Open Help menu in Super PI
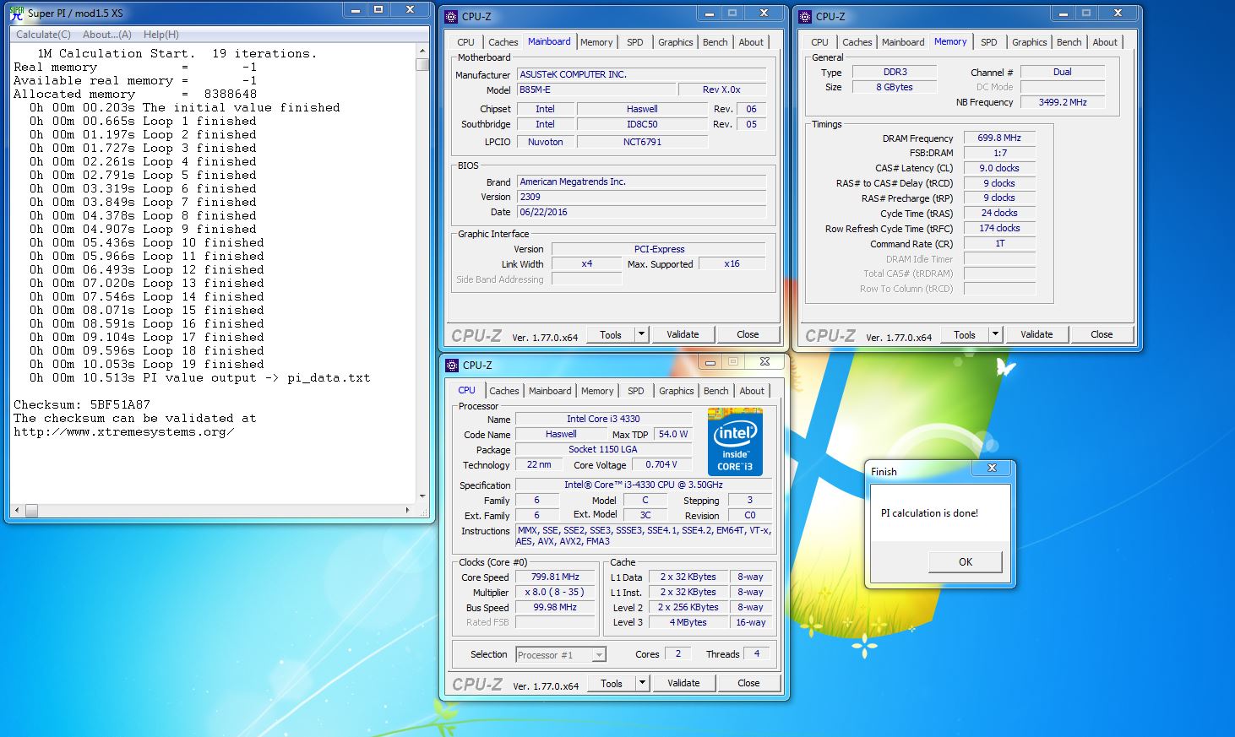 tap(160, 35)
